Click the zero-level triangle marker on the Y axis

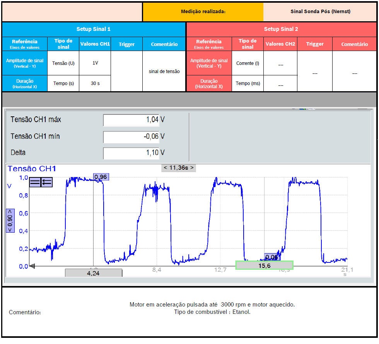coord(32,266)
